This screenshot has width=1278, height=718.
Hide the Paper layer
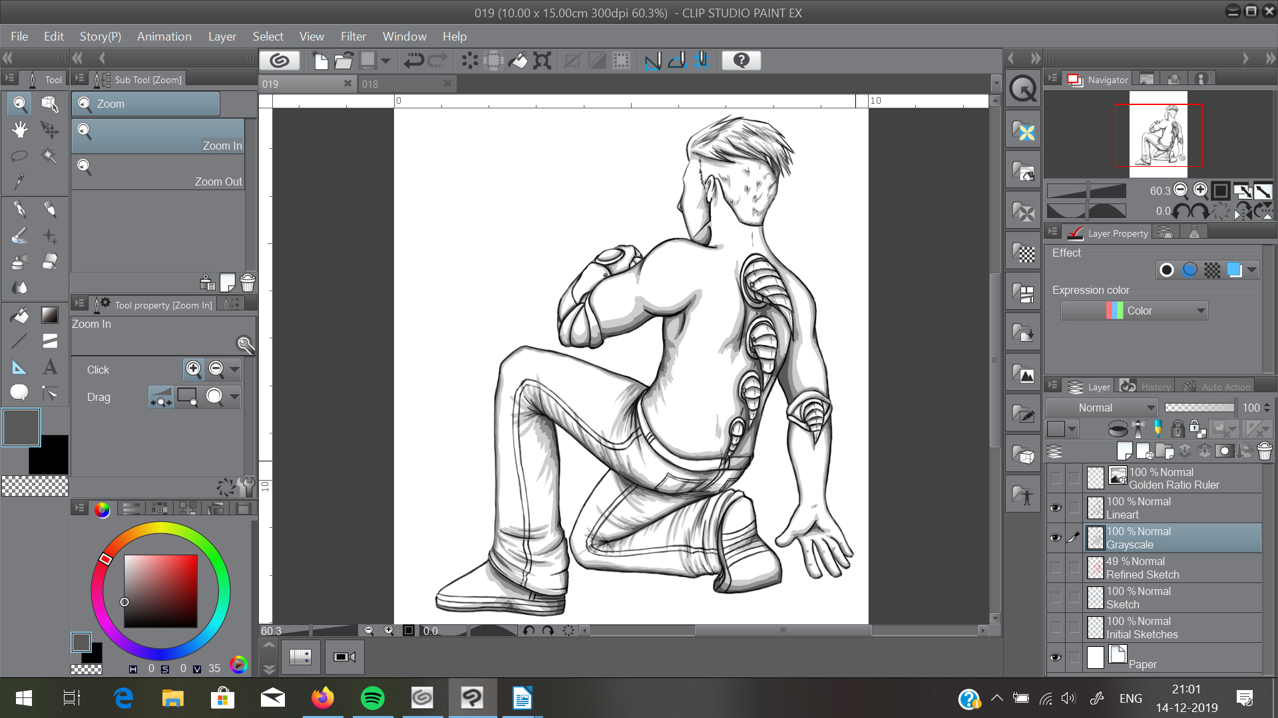coord(1055,658)
